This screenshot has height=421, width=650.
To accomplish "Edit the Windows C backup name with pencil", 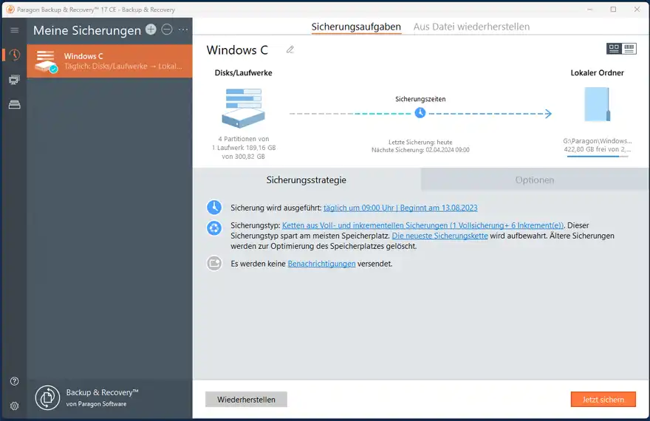I will 290,49.
